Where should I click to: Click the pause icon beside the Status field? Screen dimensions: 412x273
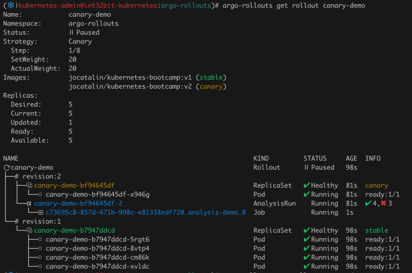pyautogui.click(x=71, y=32)
